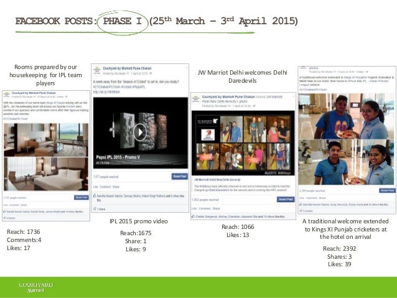
Task: Click the thumbs-up icon beside Chetan Sangewar's like
Action: pos(193,217)
